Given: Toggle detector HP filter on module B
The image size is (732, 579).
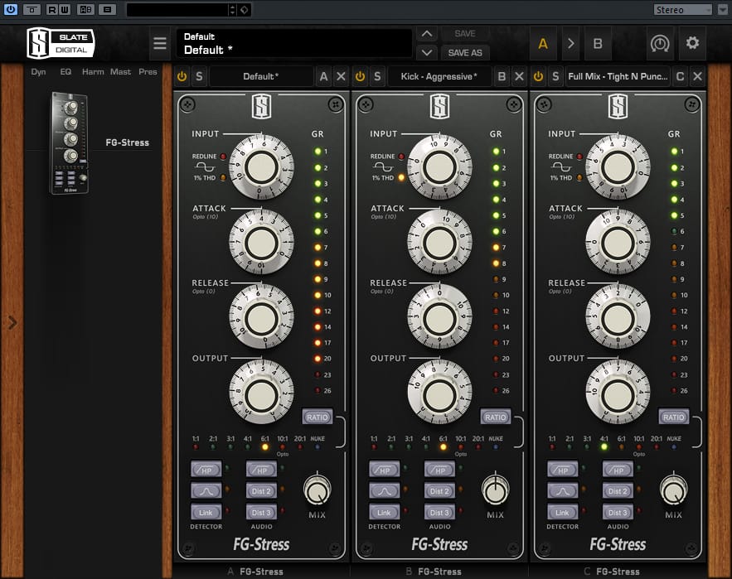Looking at the screenshot, I should pos(384,470).
